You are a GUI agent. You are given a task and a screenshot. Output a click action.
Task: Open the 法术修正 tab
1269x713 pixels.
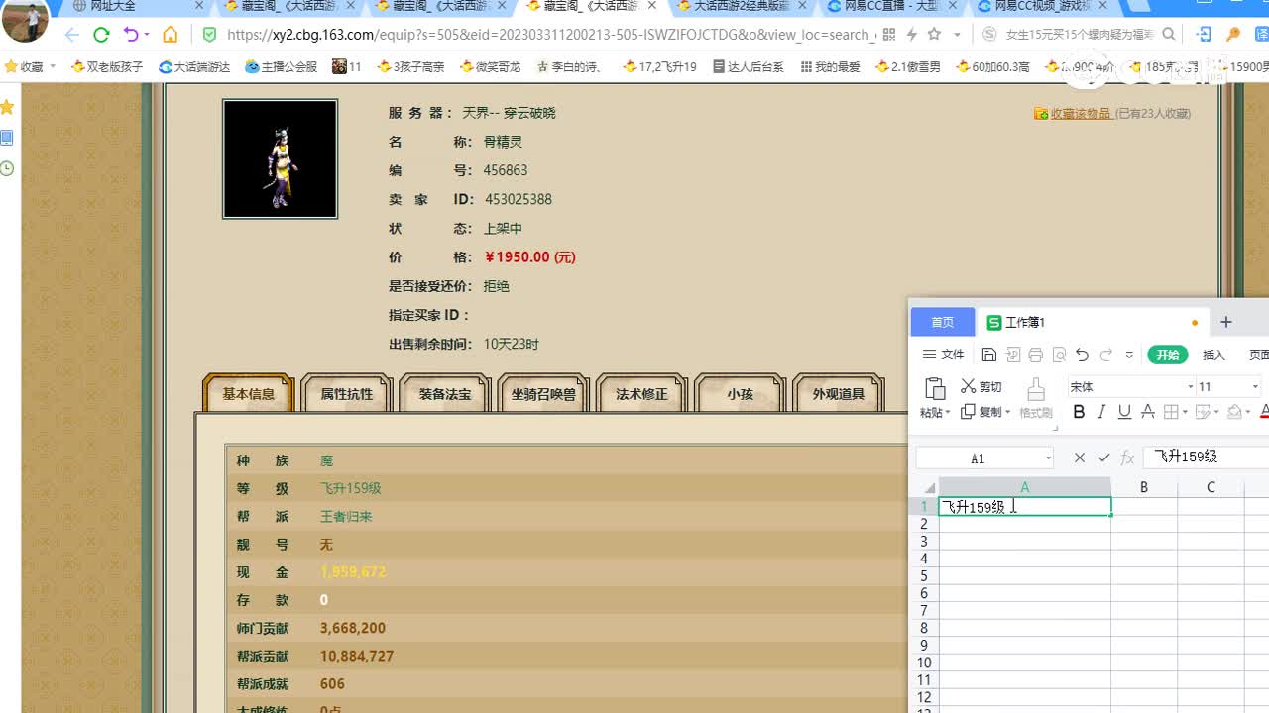pyautogui.click(x=641, y=393)
